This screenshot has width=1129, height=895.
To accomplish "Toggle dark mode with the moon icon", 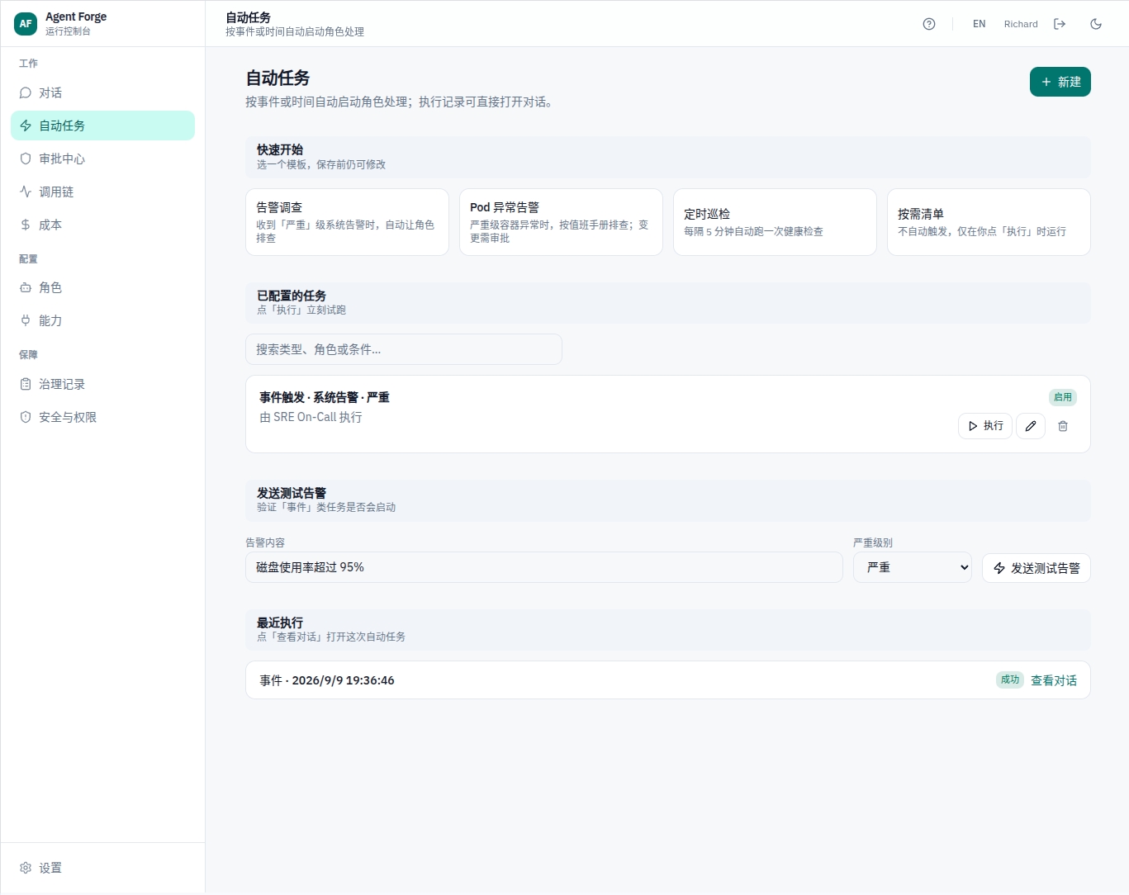I will coord(1096,24).
